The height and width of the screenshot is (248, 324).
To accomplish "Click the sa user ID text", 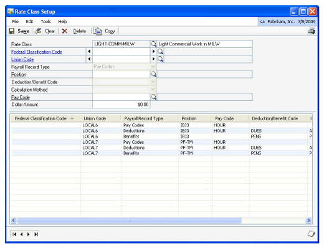I will [x=262, y=22].
